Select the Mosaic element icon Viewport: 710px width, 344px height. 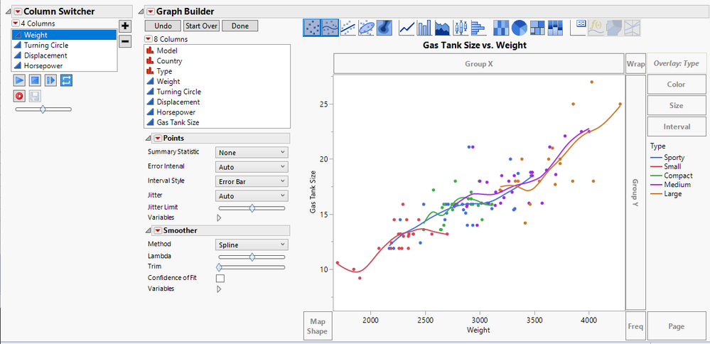tap(555, 28)
